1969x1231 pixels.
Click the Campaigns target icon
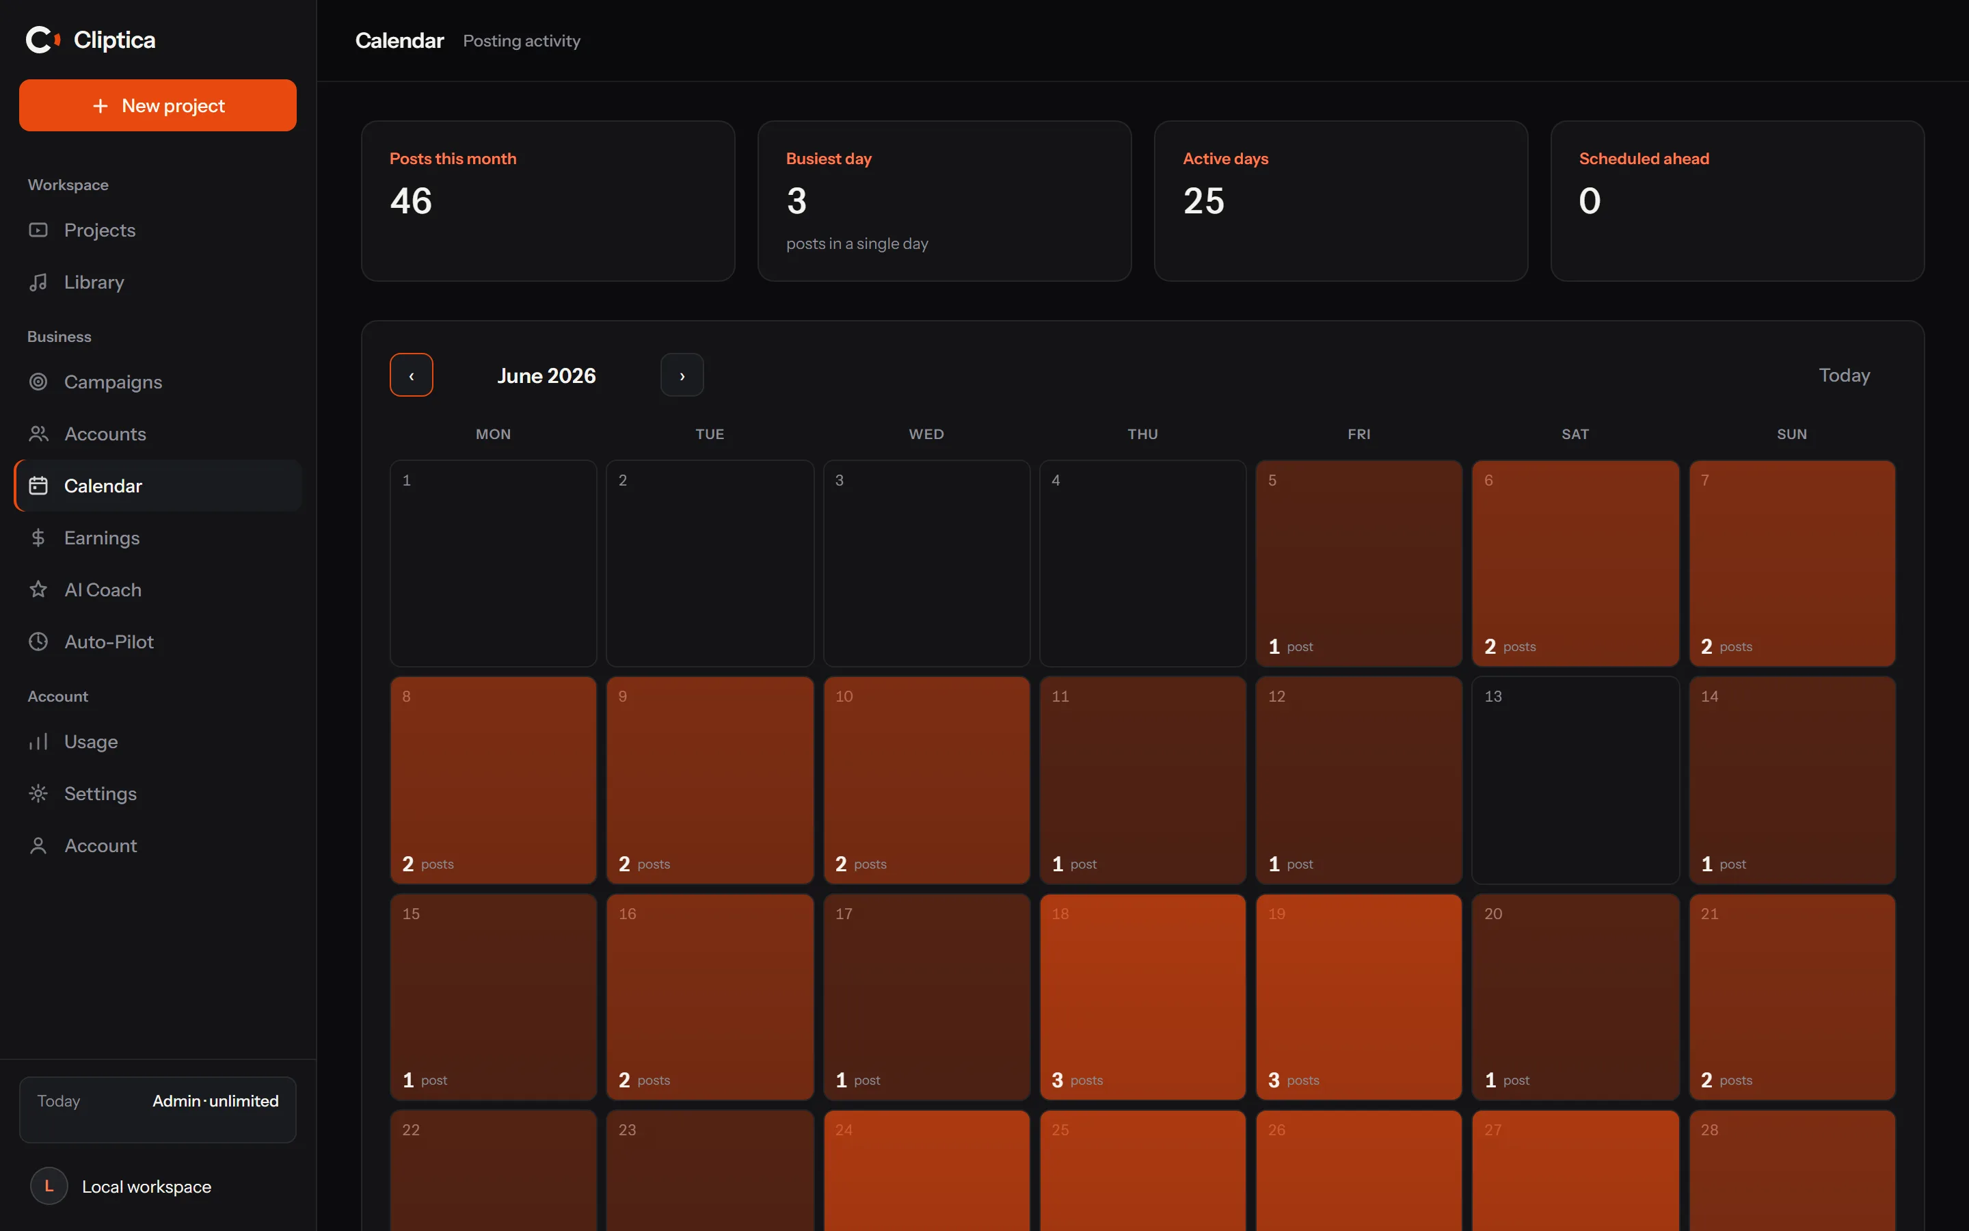(38, 382)
